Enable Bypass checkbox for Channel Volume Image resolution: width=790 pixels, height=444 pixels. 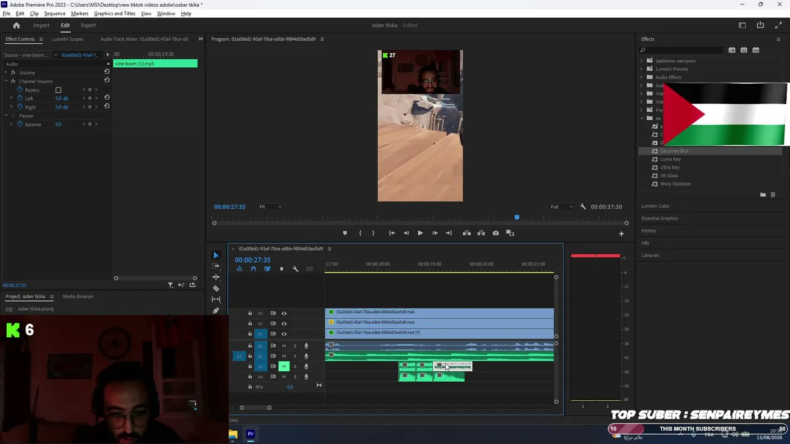pyautogui.click(x=59, y=90)
